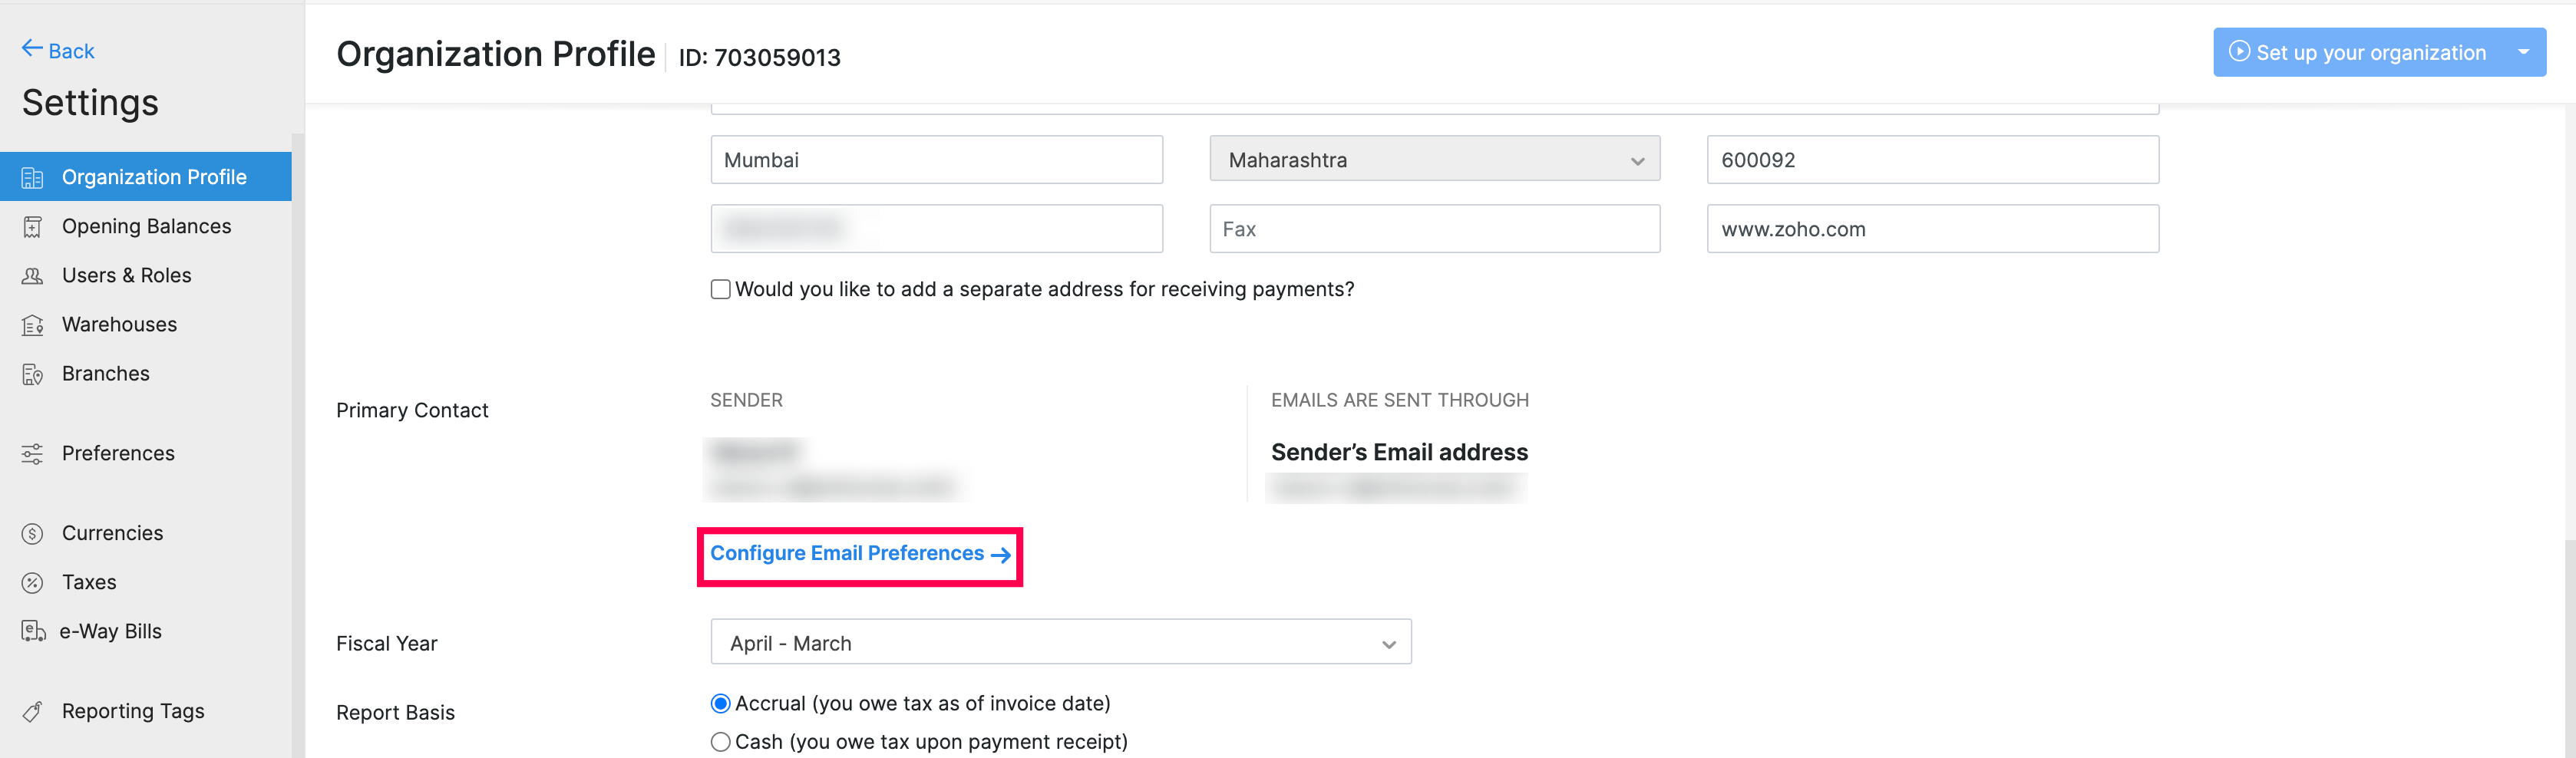Screen dimensions: 2576x758
Task: Select the Accrual report basis option
Action: pyautogui.click(x=720, y=704)
